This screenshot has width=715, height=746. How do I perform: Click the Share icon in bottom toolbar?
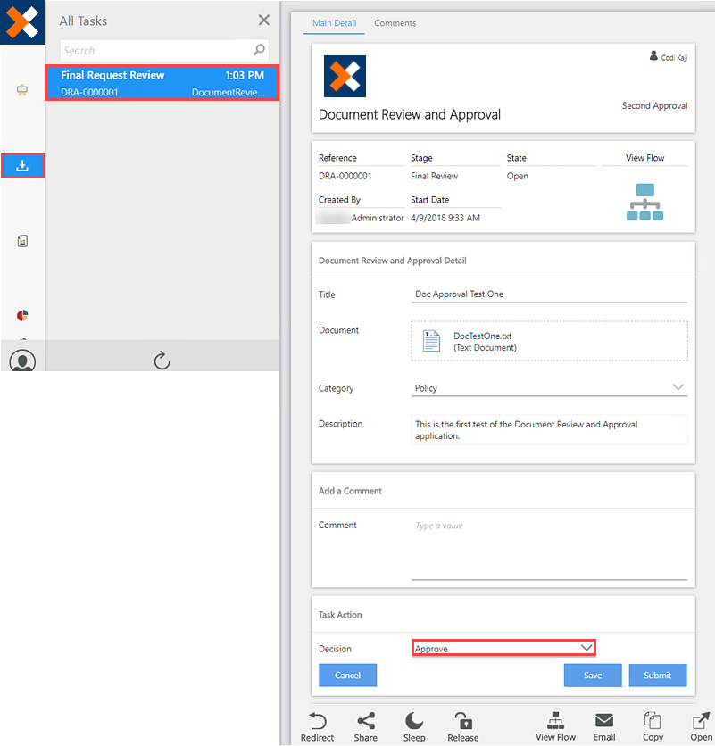(x=365, y=721)
